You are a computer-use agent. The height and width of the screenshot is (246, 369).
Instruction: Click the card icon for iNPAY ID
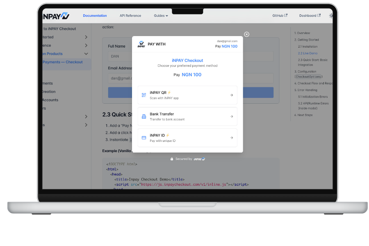tap(144, 138)
